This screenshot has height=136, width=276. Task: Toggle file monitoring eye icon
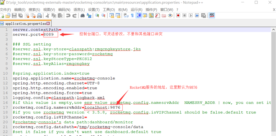170,16
